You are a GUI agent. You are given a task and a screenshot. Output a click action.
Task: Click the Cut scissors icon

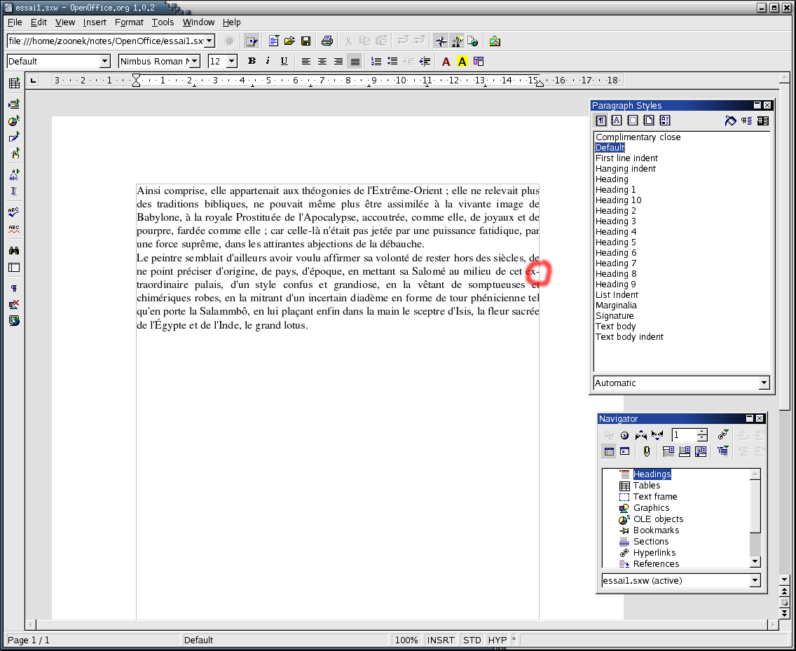click(x=349, y=41)
